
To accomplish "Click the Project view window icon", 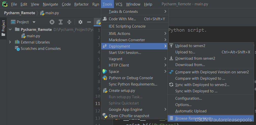I will pyautogui.click(x=13, y=22).
